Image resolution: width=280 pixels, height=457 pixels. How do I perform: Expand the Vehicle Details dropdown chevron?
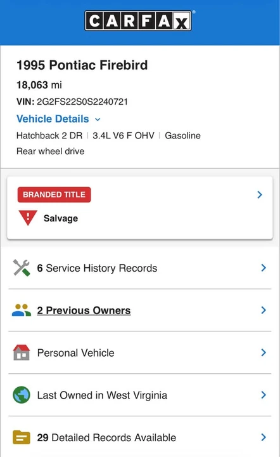[x=98, y=119]
